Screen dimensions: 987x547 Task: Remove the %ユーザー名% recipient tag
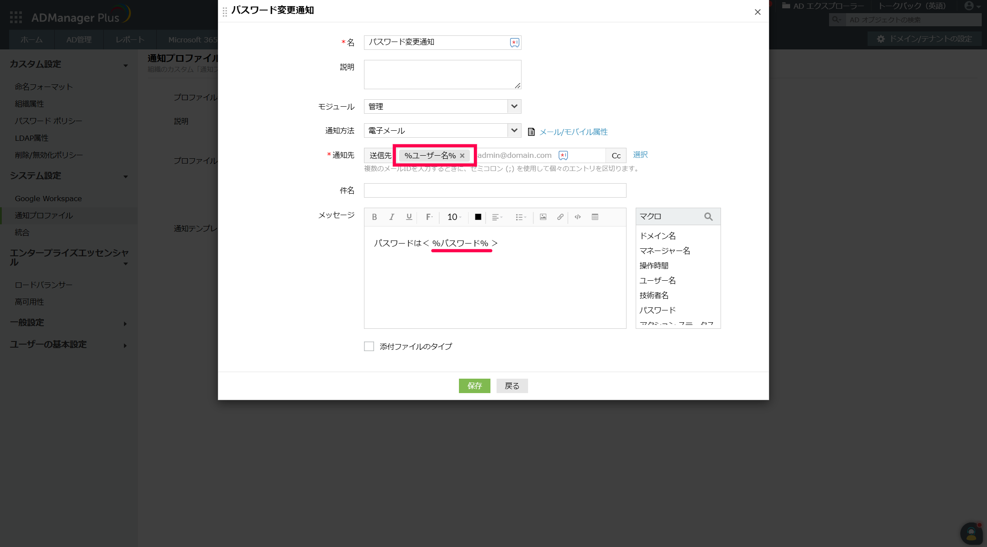462,156
